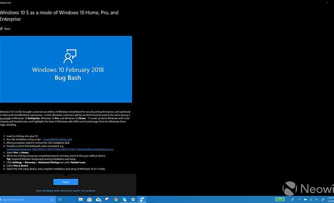Activate the Cortana microphone icon in taskbar
The width and height of the screenshot is (334, 203).
[53, 199]
